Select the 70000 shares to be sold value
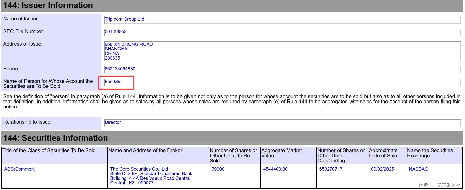Image resolution: width=465 pixels, height=190 pixels. (x=218, y=169)
